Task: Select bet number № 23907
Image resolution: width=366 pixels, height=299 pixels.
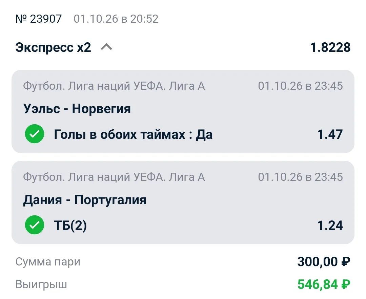Action: pos(39,19)
